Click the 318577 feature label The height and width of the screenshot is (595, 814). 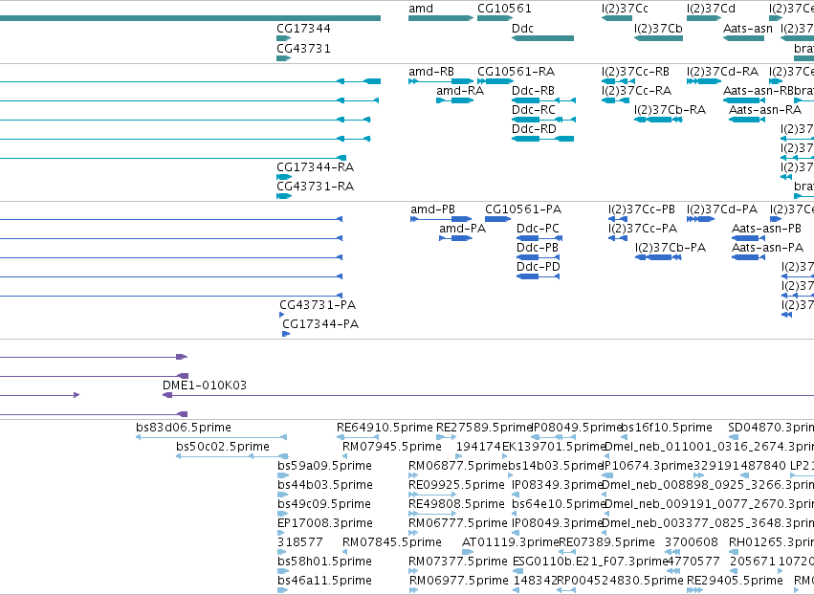(300, 542)
